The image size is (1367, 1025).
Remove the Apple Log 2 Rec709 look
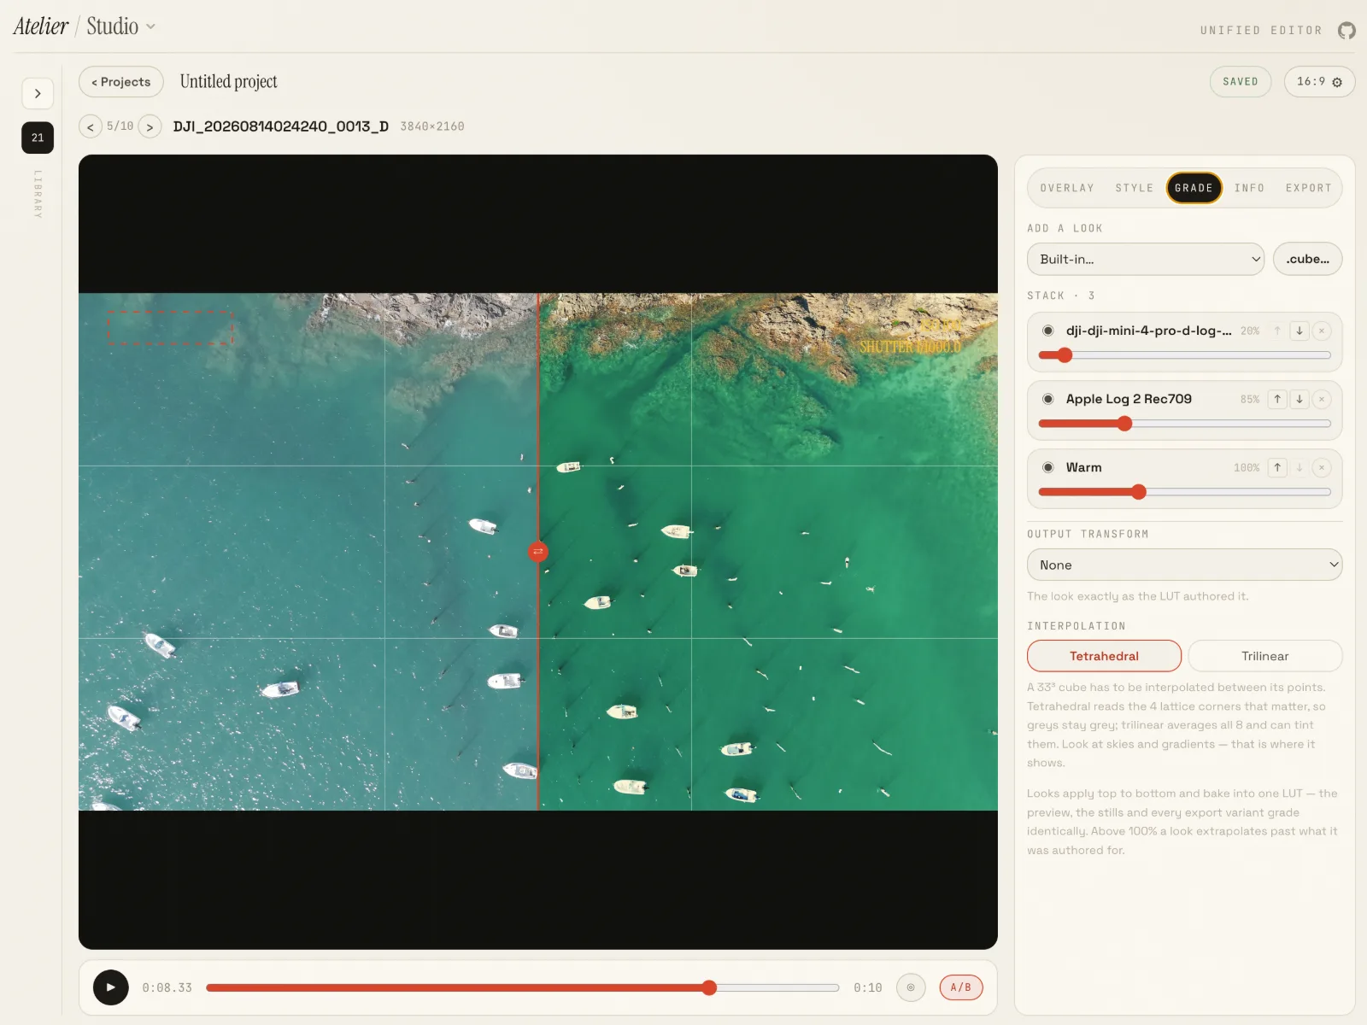click(x=1322, y=399)
